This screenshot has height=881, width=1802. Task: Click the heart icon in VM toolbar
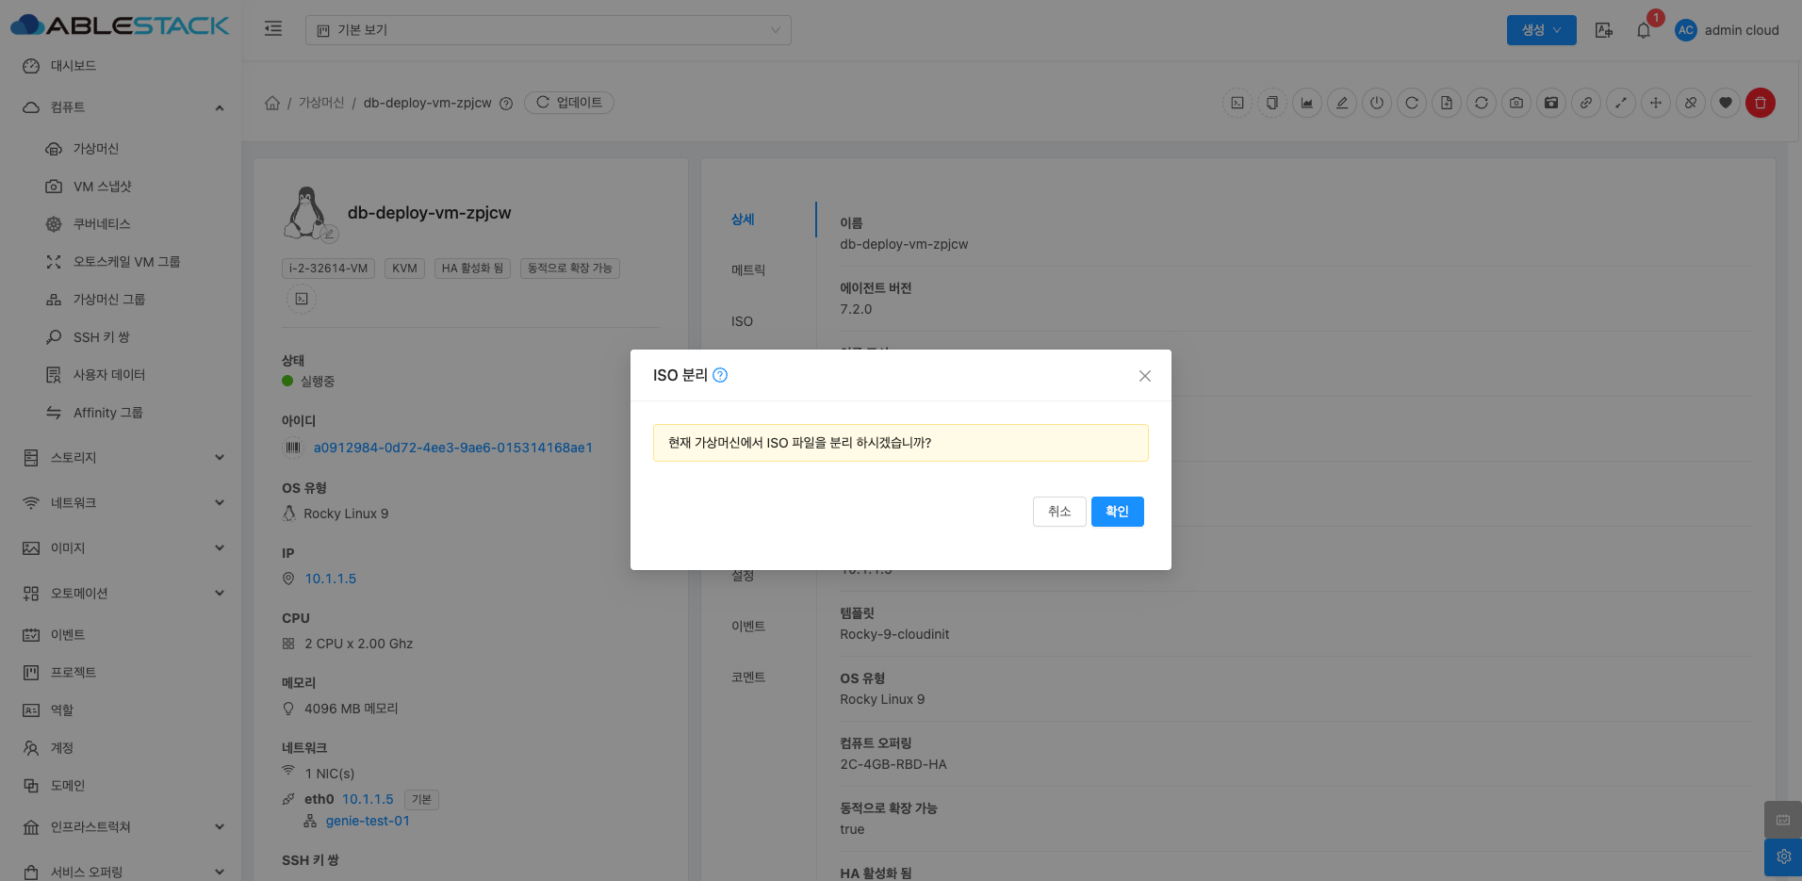tap(1725, 103)
